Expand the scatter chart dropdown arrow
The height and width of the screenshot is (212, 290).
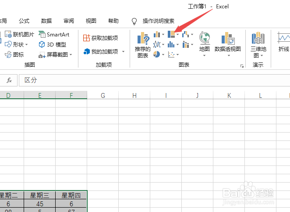177,54
